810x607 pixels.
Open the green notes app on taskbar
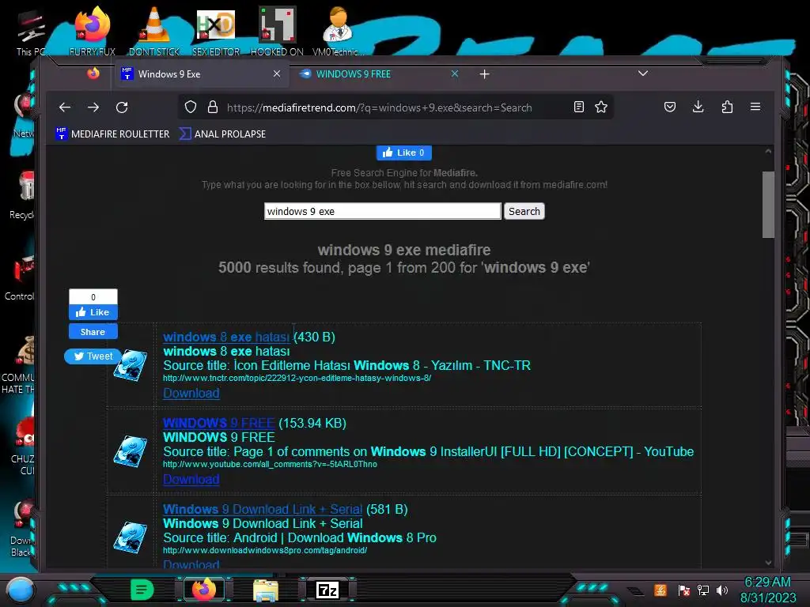click(142, 590)
